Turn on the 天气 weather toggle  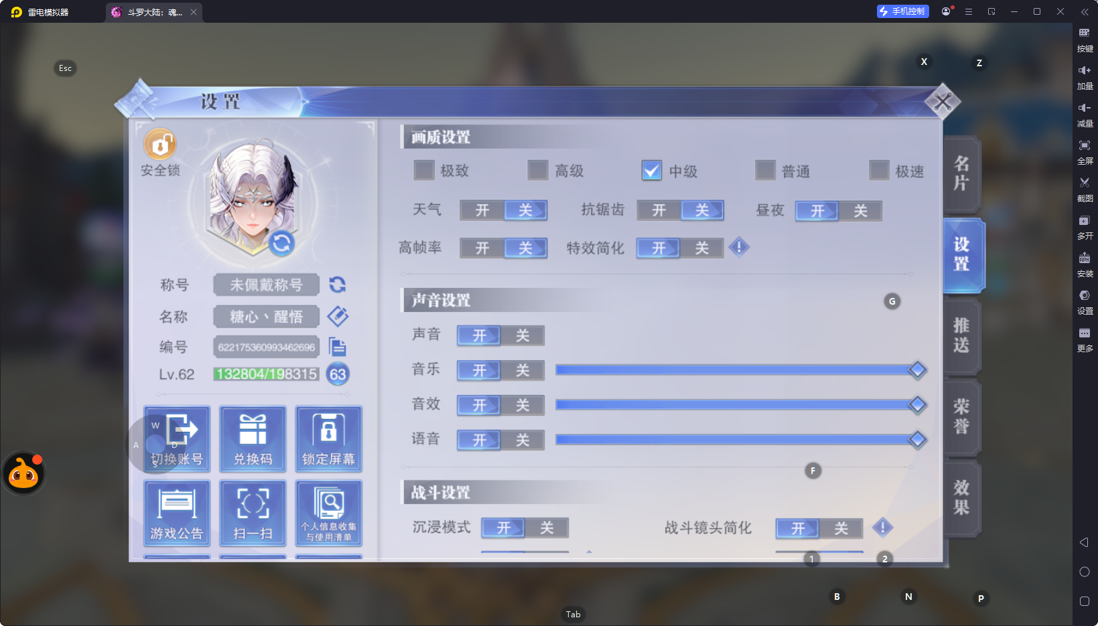(x=482, y=210)
